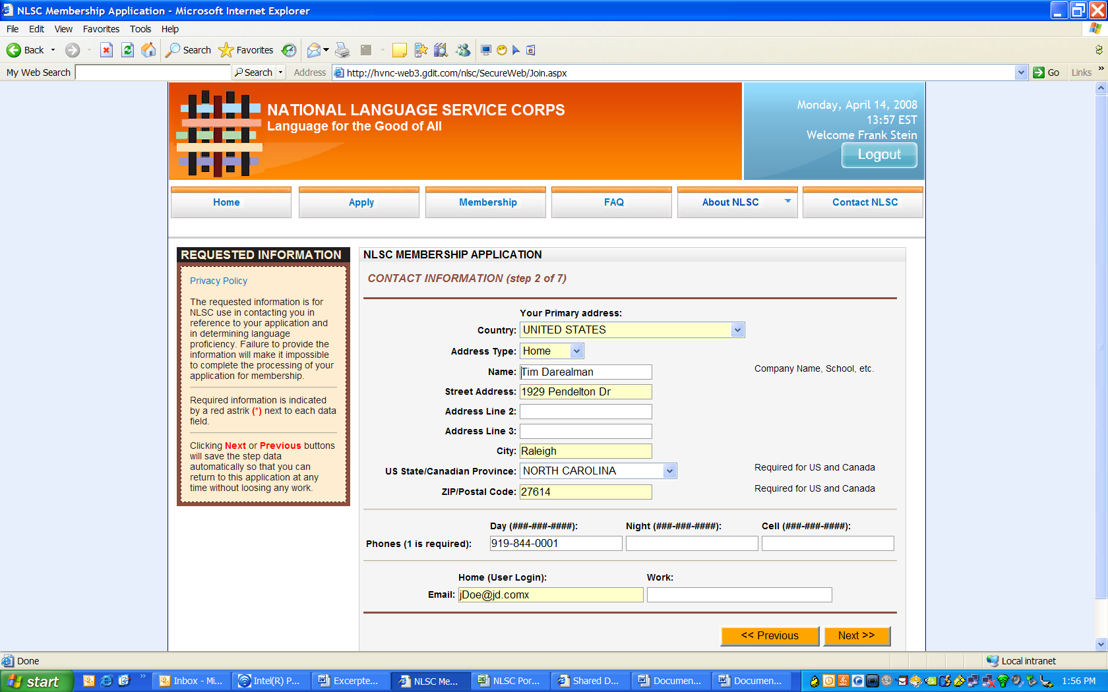
Task: Expand the Links toolbar chevron
Action: 1101,69
